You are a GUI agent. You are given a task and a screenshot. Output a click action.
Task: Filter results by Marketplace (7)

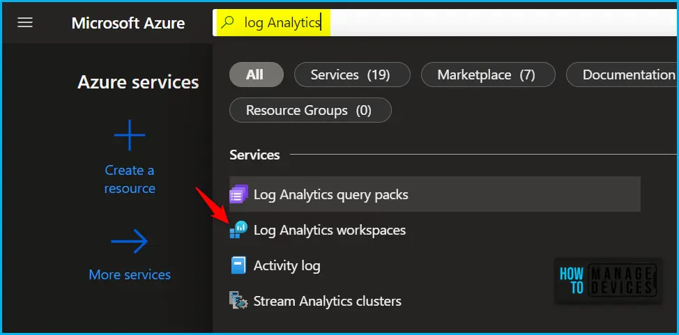[x=485, y=75]
